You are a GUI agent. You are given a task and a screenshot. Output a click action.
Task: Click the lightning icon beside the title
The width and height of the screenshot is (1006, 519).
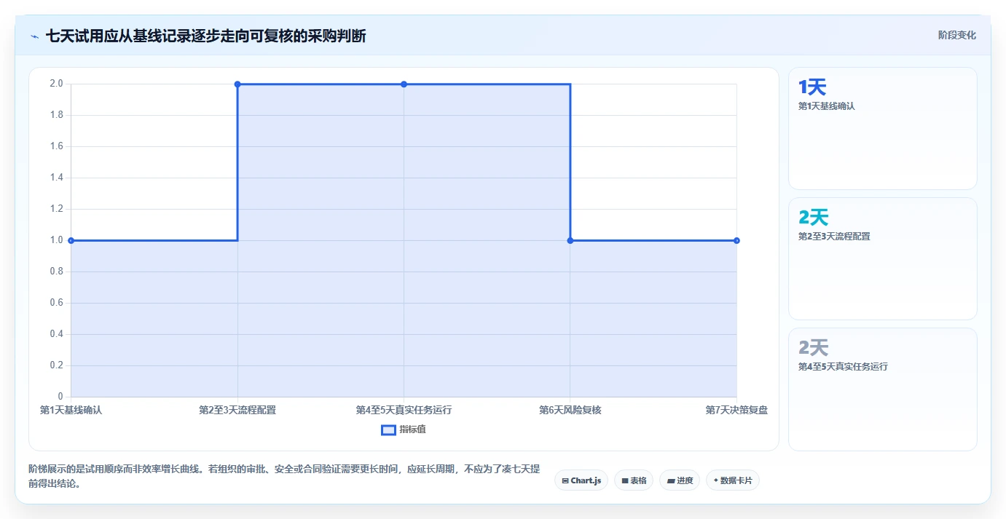click(35, 36)
